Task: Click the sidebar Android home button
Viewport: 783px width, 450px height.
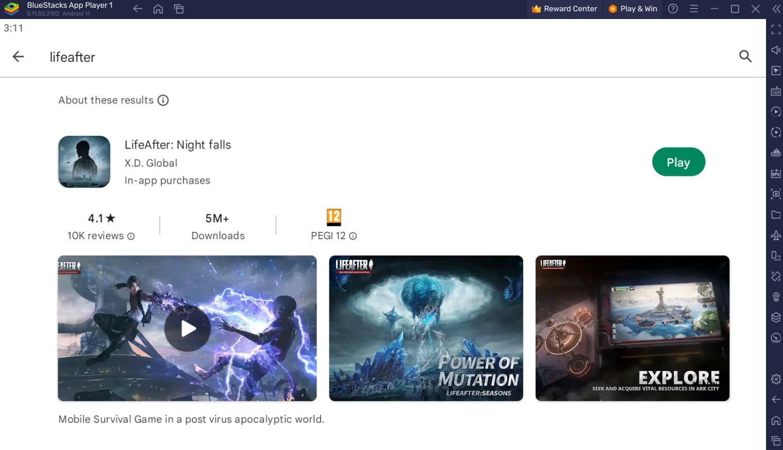Action: 776,420
